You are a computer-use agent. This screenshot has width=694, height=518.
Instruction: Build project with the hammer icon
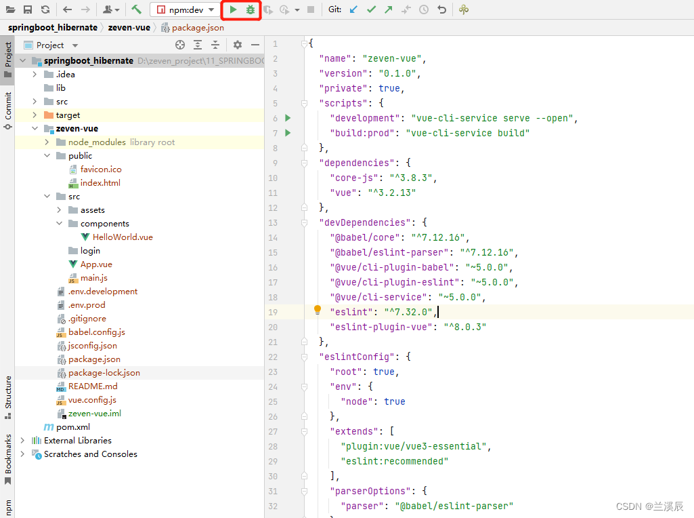pos(136,9)
